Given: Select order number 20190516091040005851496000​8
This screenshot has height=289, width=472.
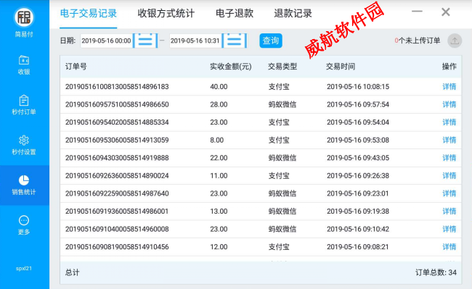Looking at the screenshot, I should [117, 229].
